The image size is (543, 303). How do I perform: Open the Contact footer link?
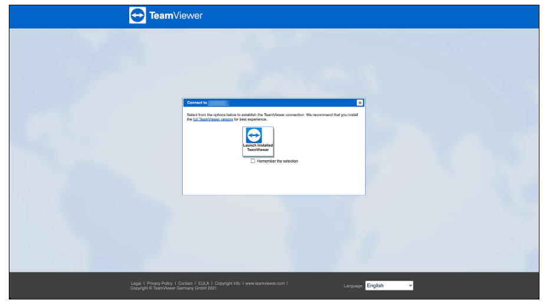point(185,284)
